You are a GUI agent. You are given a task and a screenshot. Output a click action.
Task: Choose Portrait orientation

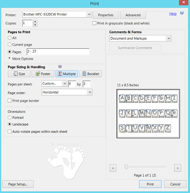10,118
